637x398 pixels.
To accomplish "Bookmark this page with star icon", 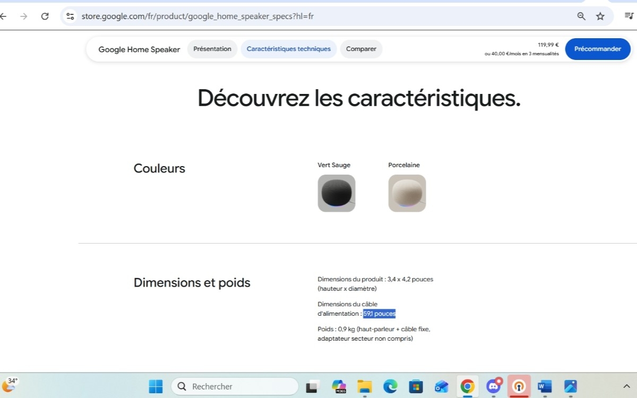I will click(600, 16).
